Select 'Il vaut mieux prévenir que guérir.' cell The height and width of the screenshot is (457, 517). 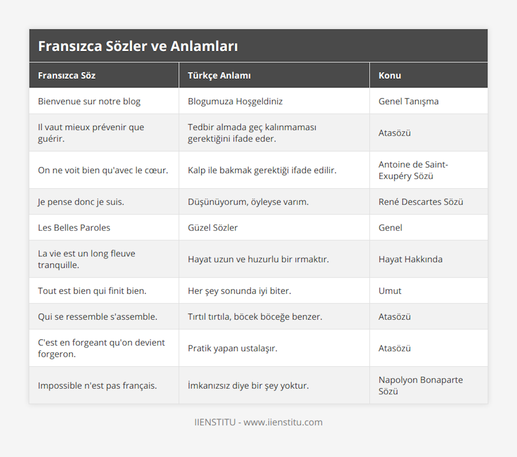point(91,133)
